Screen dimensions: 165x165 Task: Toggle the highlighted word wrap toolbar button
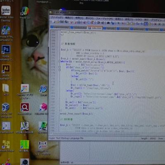tap(146, 24)
